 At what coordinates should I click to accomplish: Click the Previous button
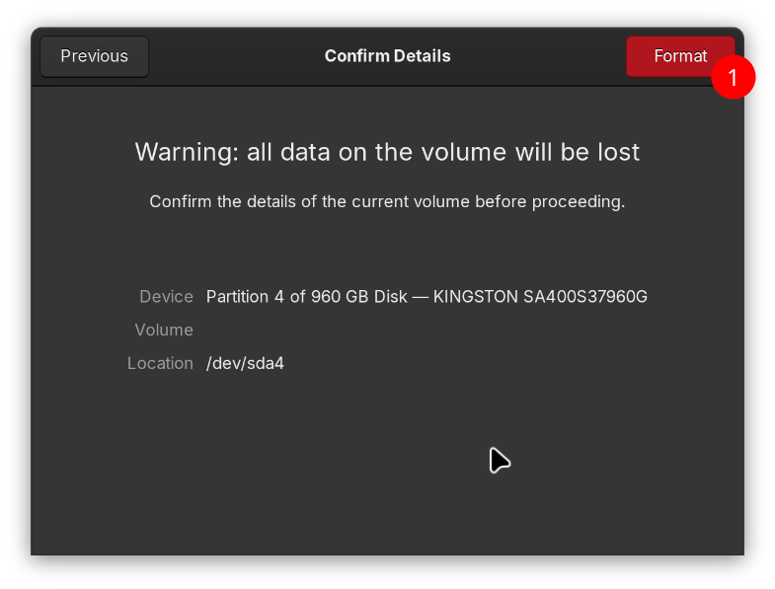click(94, 56)
